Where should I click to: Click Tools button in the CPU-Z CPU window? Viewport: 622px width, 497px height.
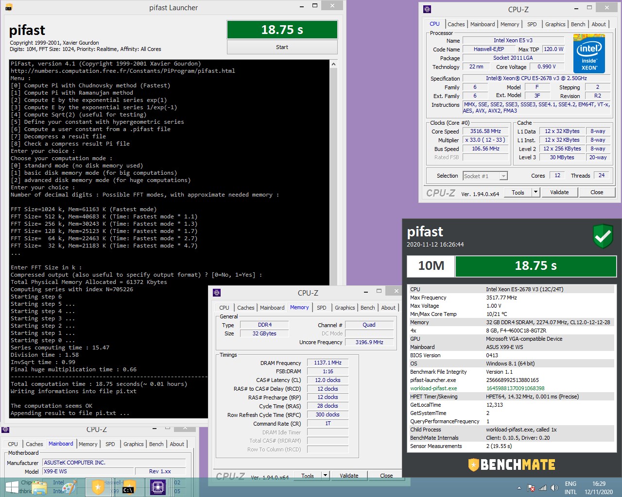click(x=518, y=192)
